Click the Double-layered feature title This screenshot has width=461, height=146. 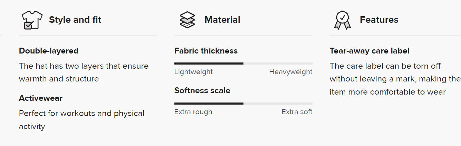coord(49,51)
